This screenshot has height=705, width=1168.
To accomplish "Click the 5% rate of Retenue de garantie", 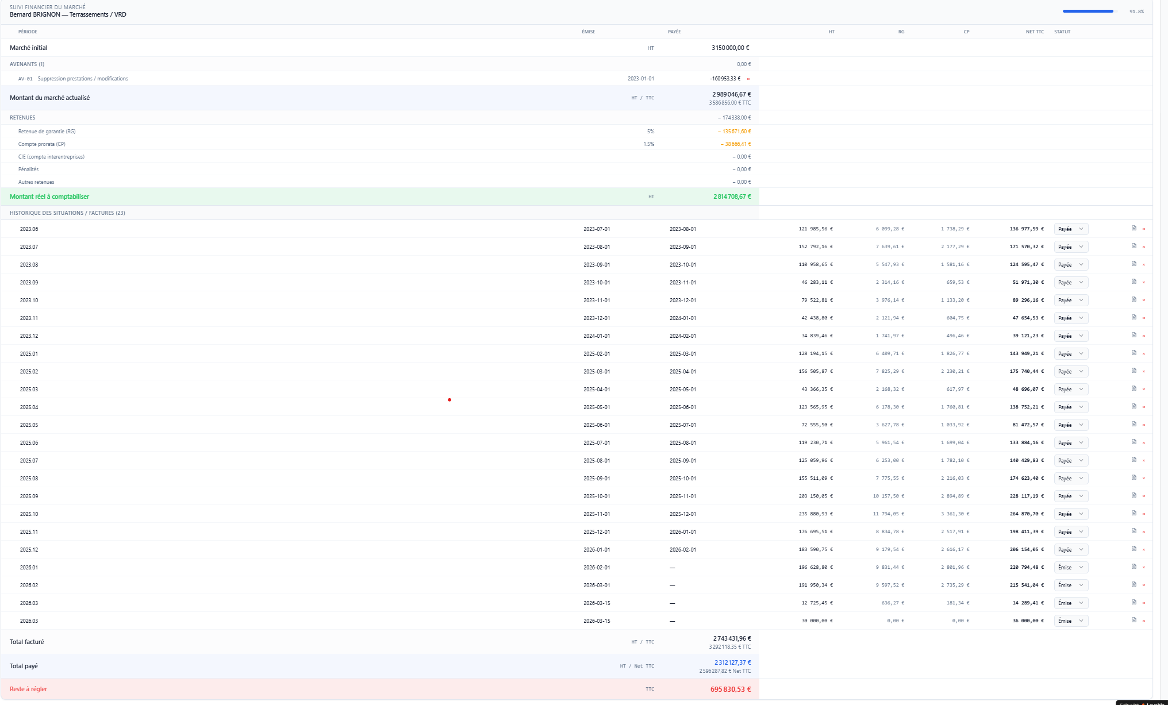I will (x=651, y=131).
